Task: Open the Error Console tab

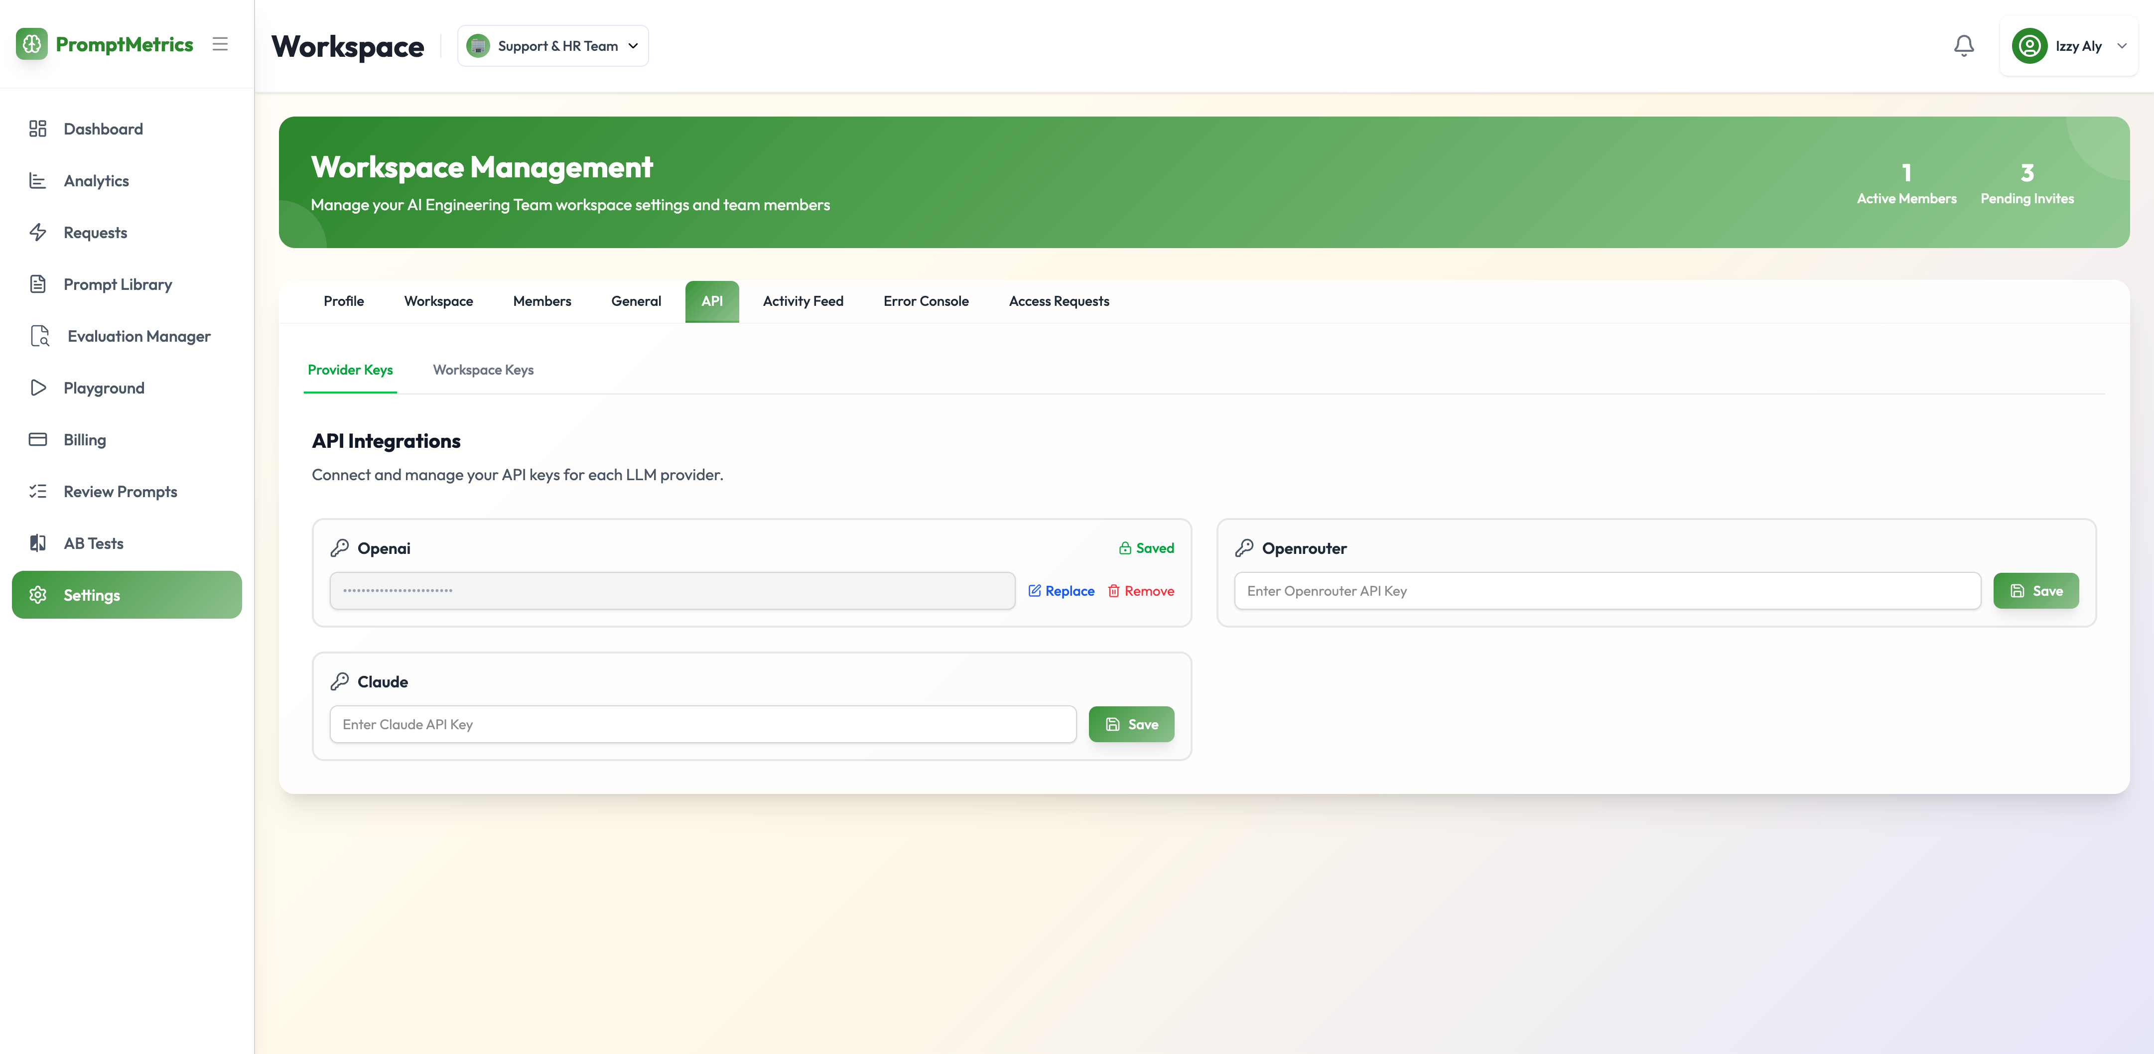Action: pos(926,301)
